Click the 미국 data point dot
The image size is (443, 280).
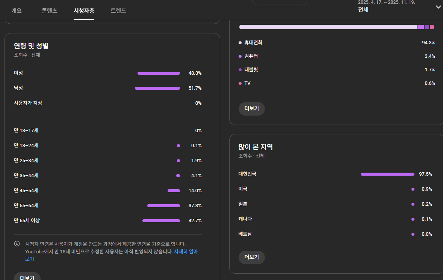pos(413,189)
